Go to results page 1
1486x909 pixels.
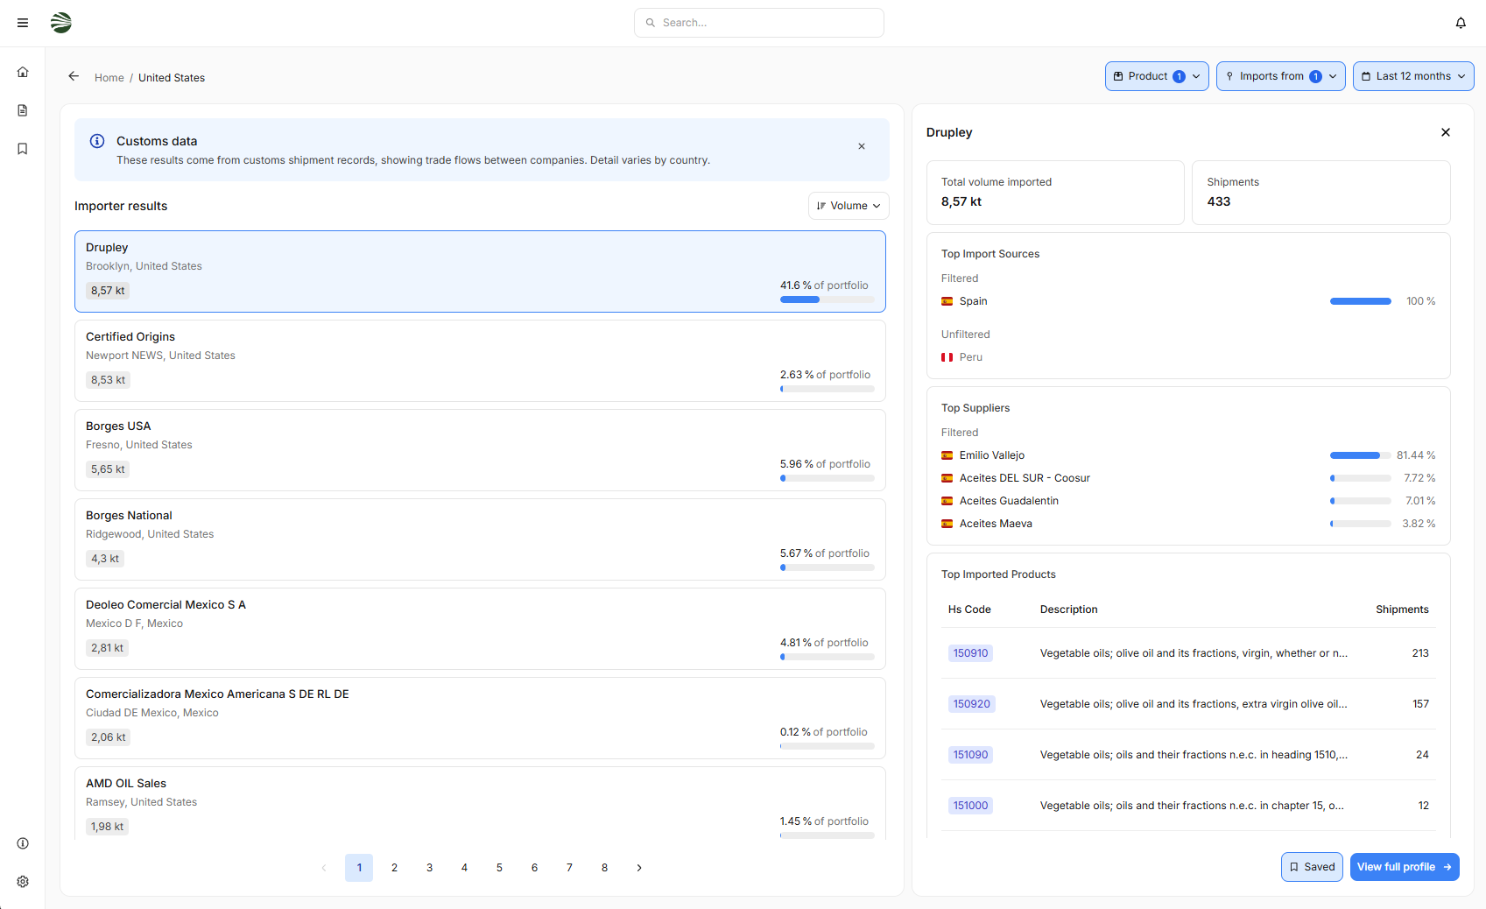(x=359, y=868)
